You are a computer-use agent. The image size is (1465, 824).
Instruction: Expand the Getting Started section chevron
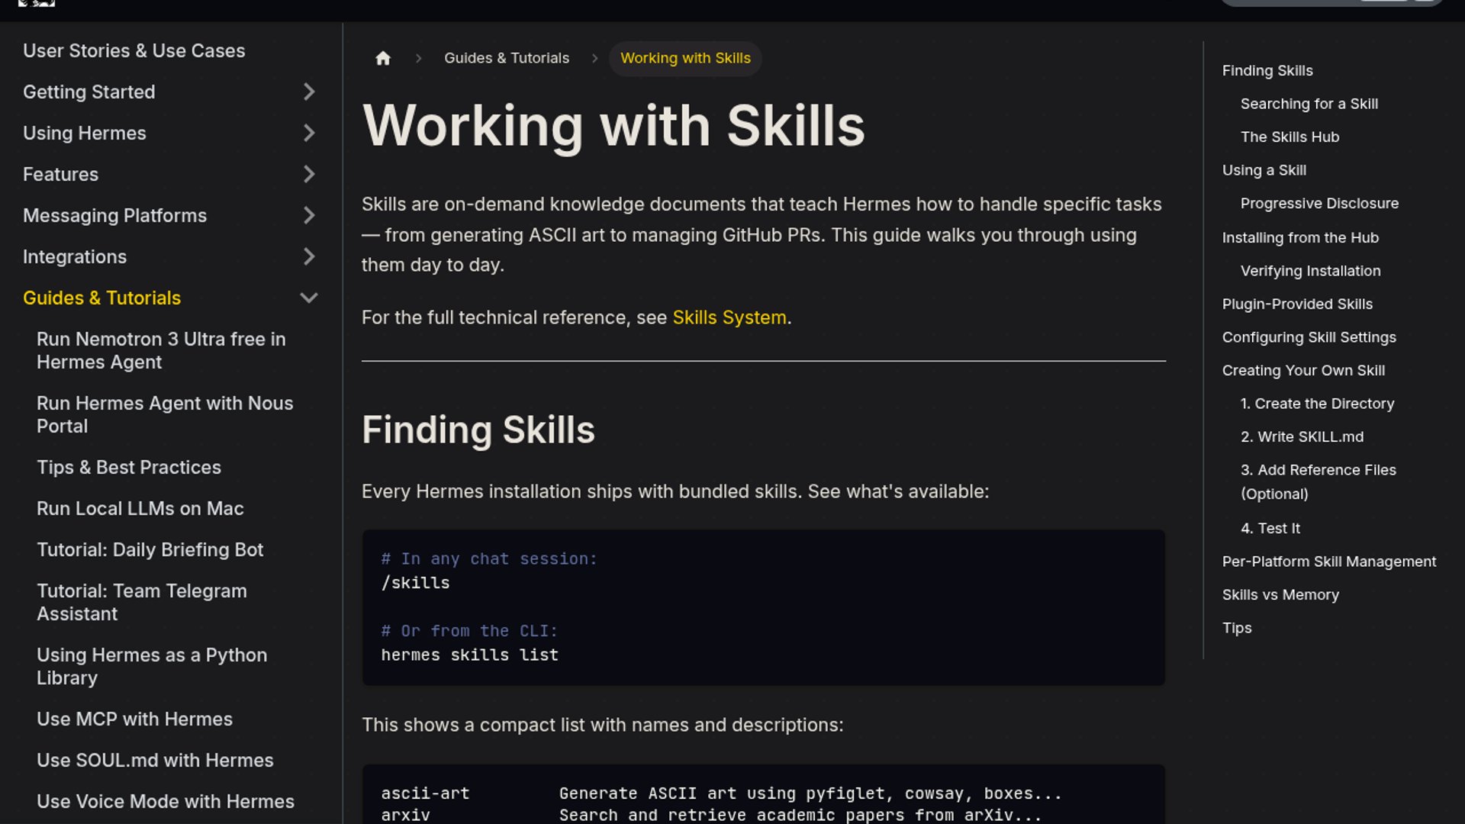(309, 92)
